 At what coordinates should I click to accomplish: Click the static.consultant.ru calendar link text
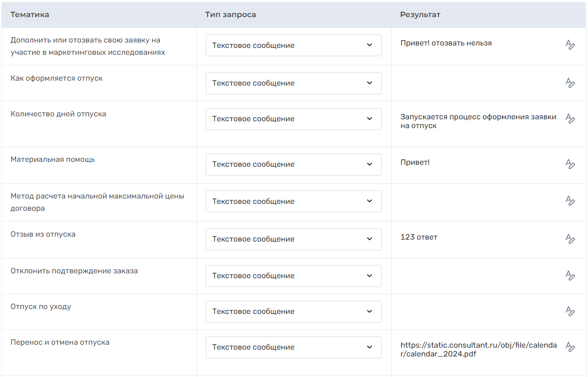[x=479, y=350]
